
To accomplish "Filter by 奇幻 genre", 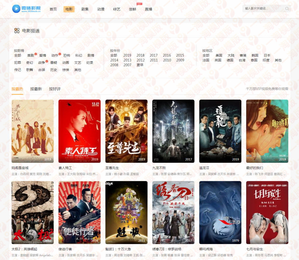I will pyautogui.click(x=30, y=63).
